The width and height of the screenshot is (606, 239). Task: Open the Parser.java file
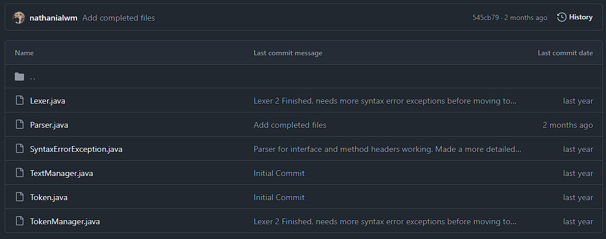pyautogui.click(x=49, y=125)
